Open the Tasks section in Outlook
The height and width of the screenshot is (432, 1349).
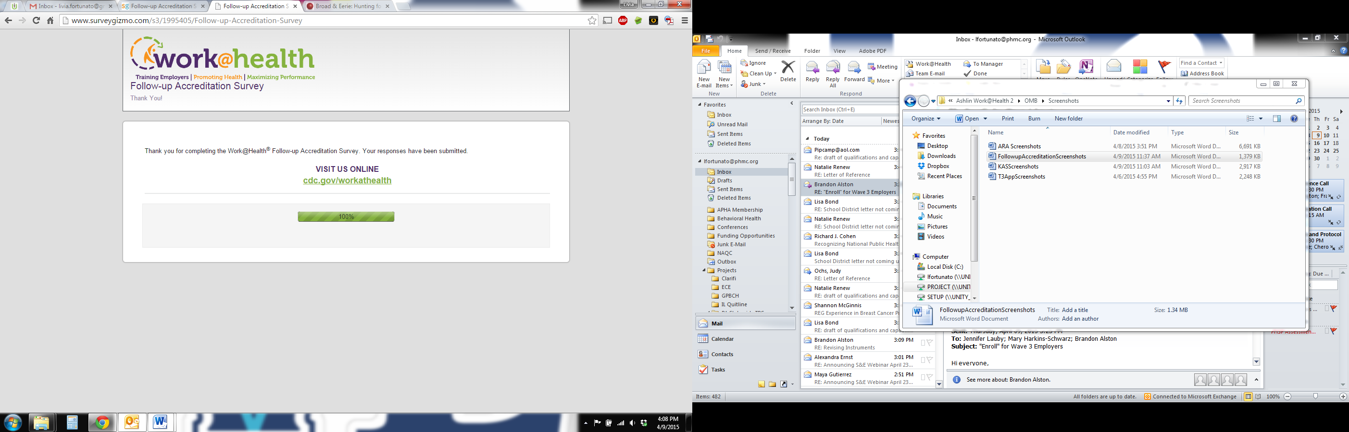pyautogui.click(x=745, y=370)
